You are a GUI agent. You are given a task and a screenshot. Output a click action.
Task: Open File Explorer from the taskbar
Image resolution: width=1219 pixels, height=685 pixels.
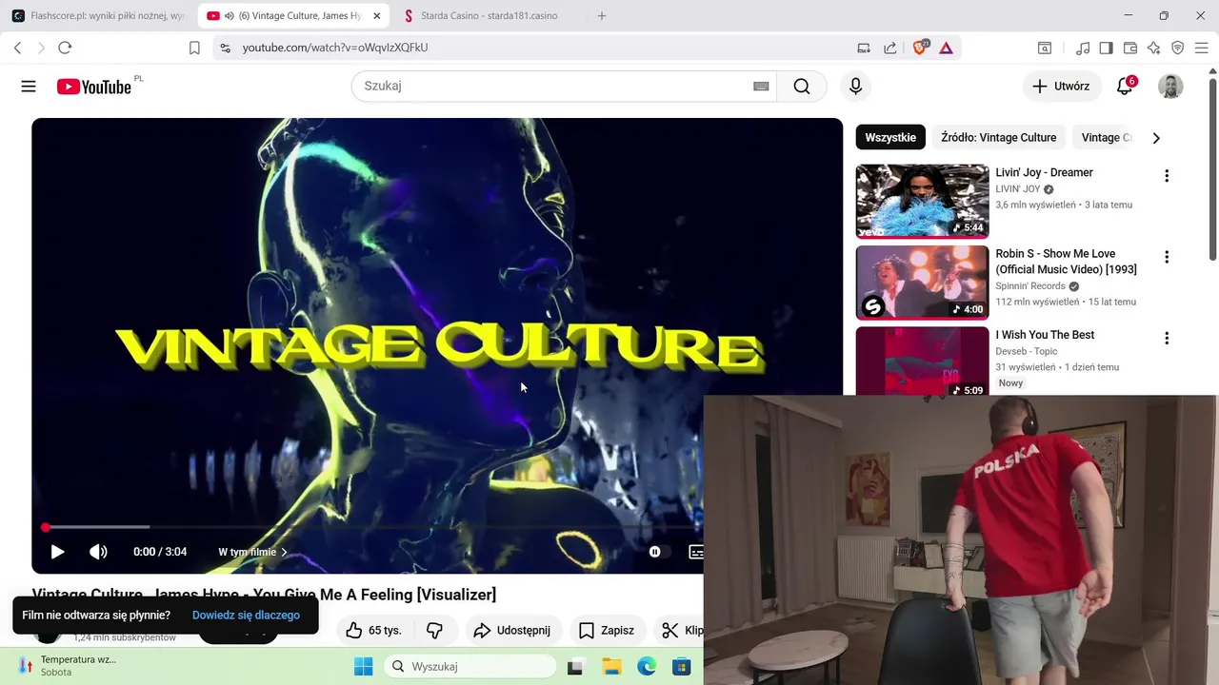click(x=610, y=667)
